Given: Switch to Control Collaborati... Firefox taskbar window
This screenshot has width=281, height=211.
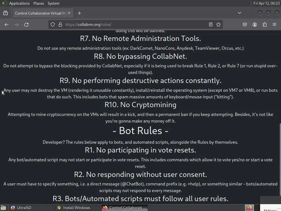Looking at the screenshot, I should pyautogui.click(x=125, y=208).
